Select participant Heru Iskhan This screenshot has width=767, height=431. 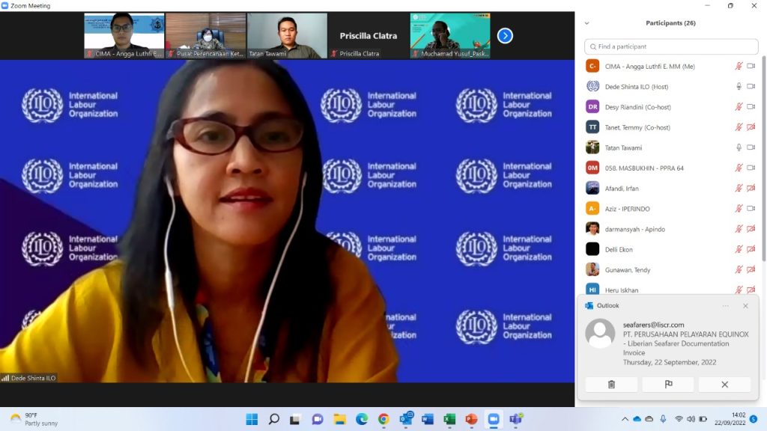(x=671, y=288)
